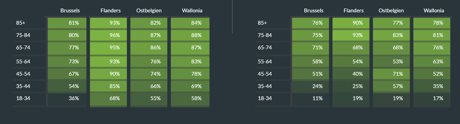The width and height of the screenshot is (460, 124).
Task: Click the 55-64 row label in the left table
Action: pyautogui.click(x=23, y=61)
